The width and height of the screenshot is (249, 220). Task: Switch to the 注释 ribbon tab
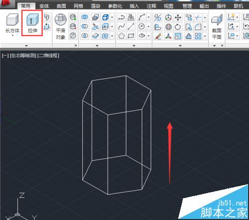pos(151,6)
